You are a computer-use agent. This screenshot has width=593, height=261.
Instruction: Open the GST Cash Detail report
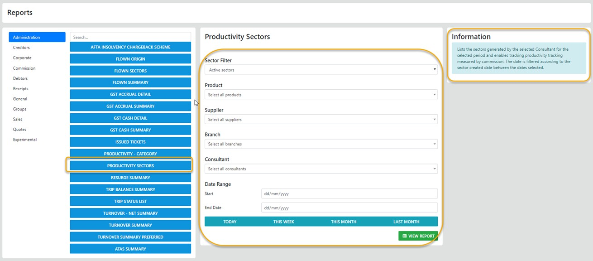click(x=130, y=118)
